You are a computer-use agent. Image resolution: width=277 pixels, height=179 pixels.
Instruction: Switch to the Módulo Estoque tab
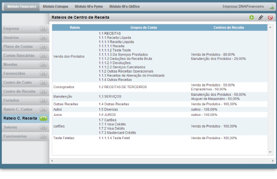point(56,7)
